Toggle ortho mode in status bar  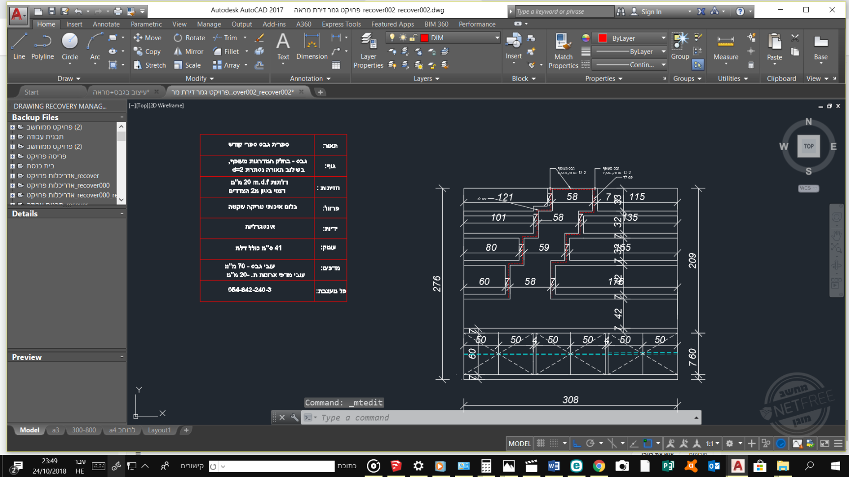pos(577,443)
